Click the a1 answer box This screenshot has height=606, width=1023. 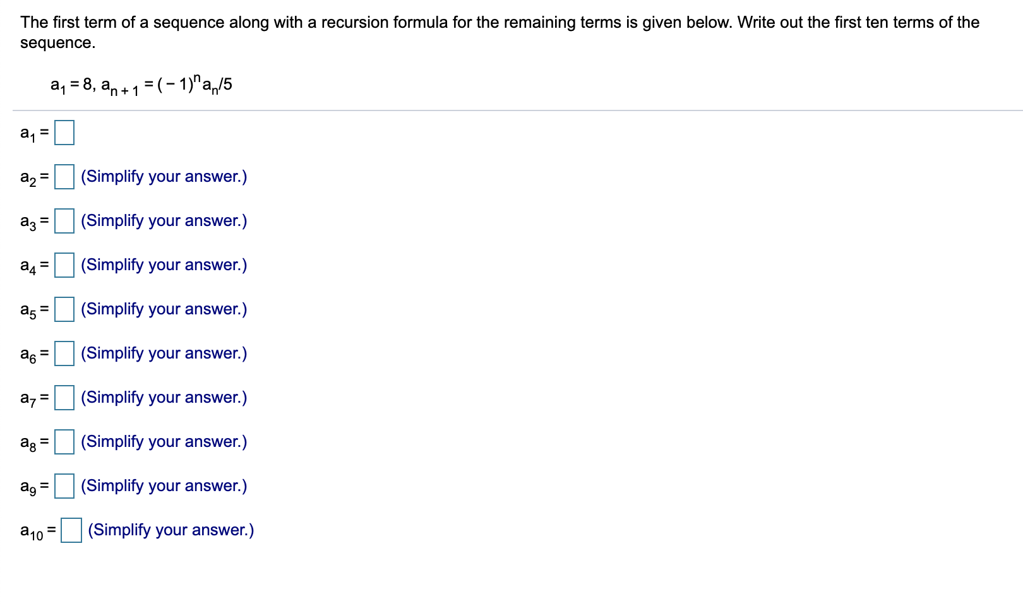64,133
